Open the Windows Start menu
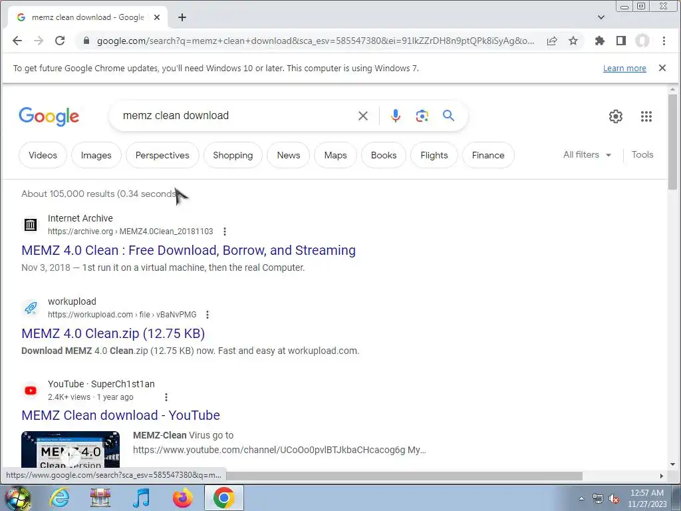Viewport: 681px width, 511px height. click(x=17, y=498)
